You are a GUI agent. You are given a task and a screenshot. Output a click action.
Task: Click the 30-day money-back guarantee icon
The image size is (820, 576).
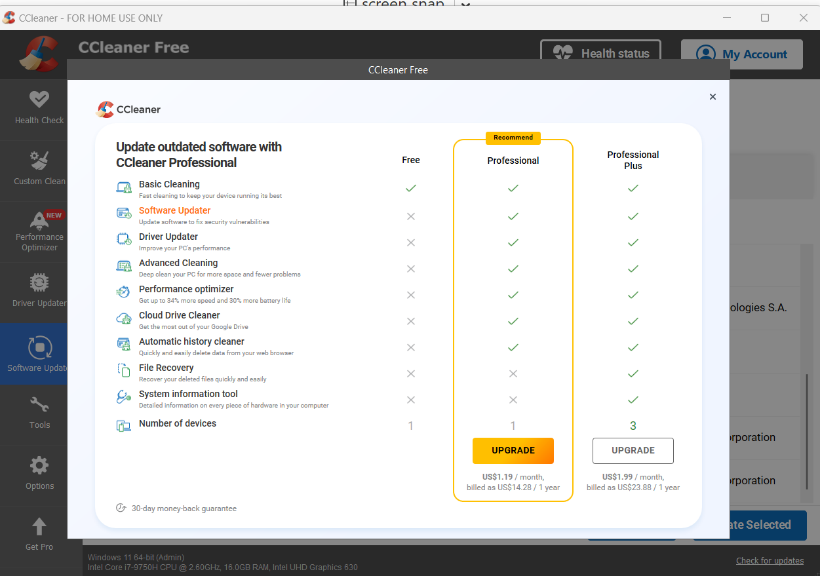[121, 508]
